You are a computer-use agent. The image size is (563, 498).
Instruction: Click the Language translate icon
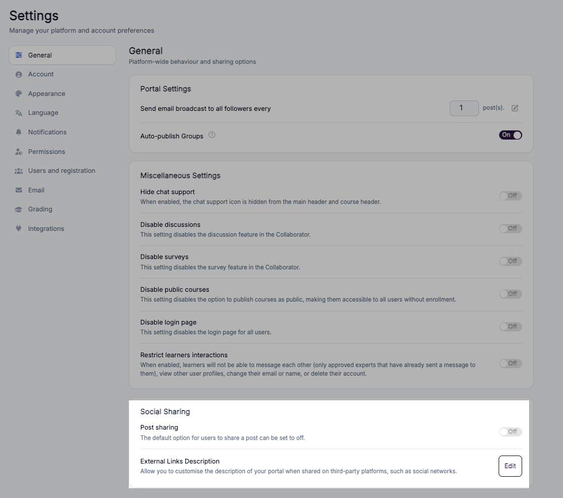click(x=18, y=113)
